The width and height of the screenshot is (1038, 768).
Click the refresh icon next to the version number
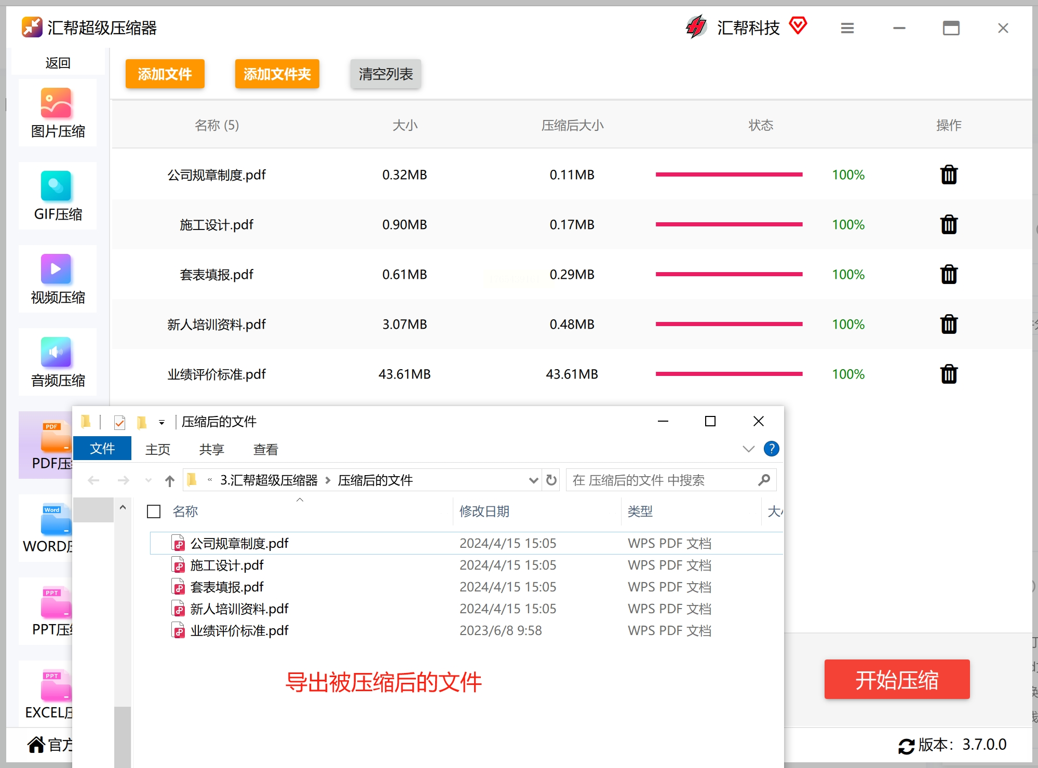pyautogui.click(x=906, y=746)
